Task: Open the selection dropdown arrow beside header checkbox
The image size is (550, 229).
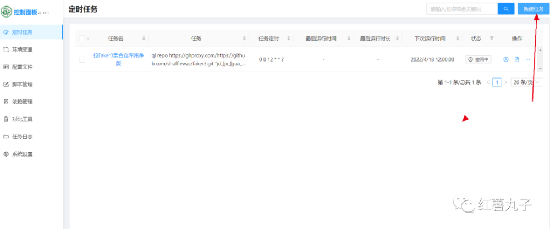Action: click(88, 38)
